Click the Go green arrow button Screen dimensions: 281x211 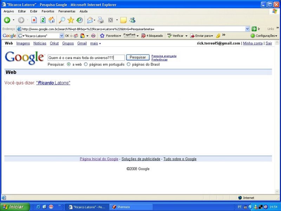[x=254, y=29]
